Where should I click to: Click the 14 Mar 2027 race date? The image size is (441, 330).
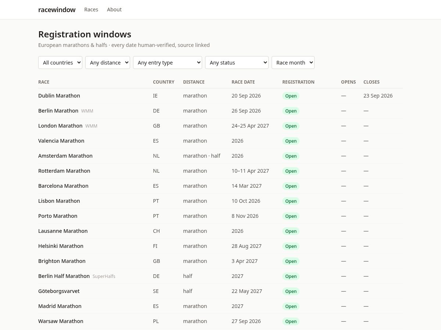tap(247, 186)
